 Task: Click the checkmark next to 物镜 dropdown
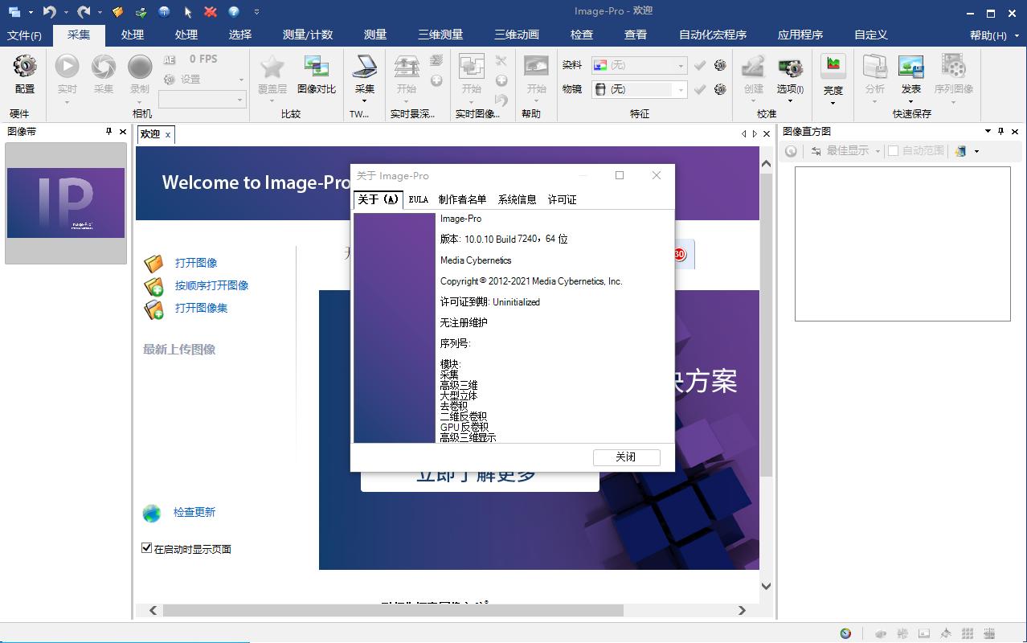click(x=700, y=89)
